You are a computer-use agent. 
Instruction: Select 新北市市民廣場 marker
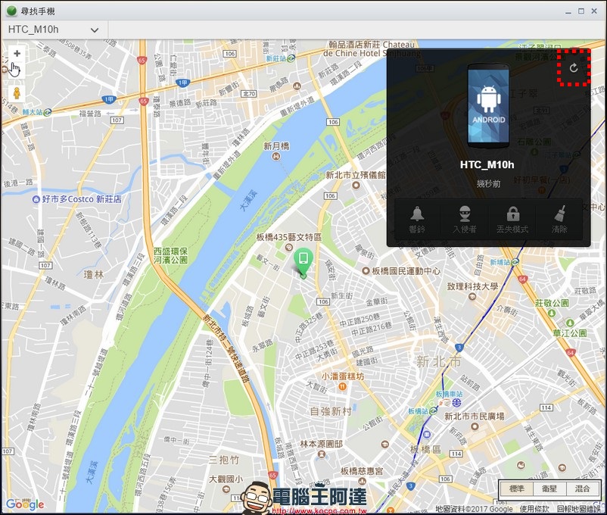(x=475, y=426)
